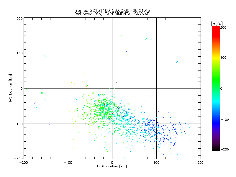Click the x-axis tick label '0'
Image resolution: width=236 pixels, height=177 pixels.
coord(112,163)
